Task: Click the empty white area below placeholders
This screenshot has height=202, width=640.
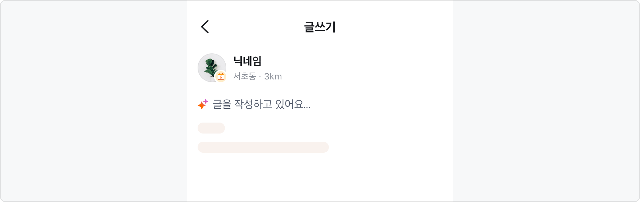Action: point(320,178)
